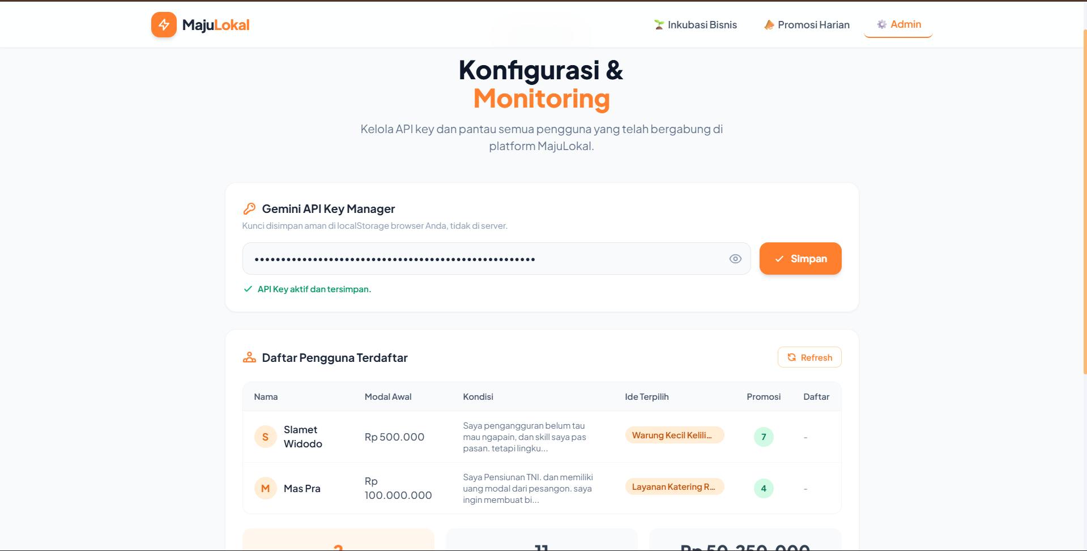Click the Kondisi column header

click(x=478, y=397)
